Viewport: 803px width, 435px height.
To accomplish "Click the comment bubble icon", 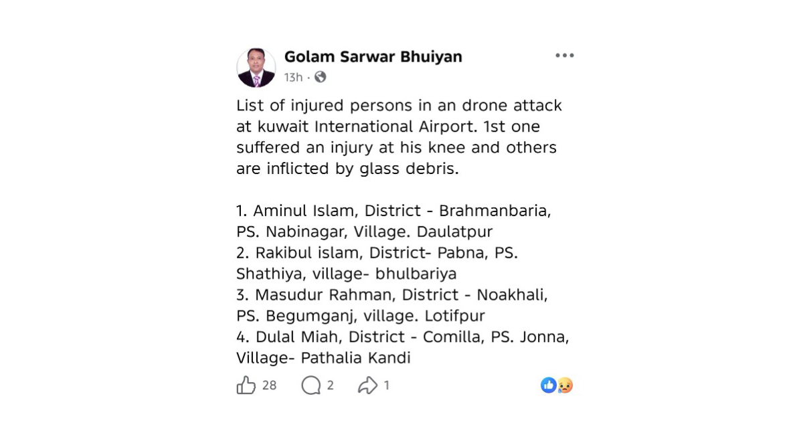I will (310, 385).
